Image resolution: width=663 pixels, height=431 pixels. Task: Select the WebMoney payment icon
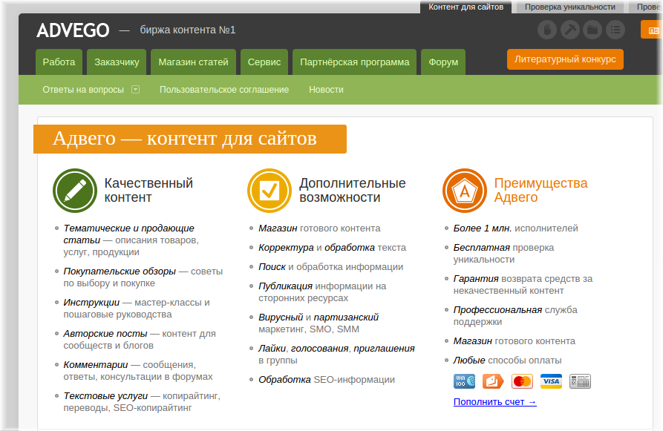464,381
